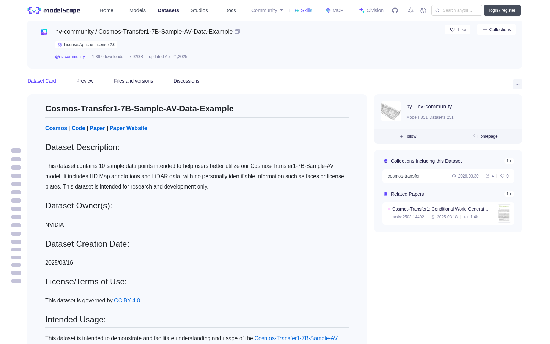
Task: Click the 7.92GB size text
Action: (136, 57)
